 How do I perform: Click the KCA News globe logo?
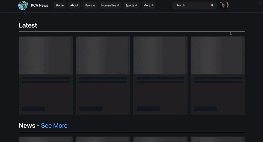click(x=23, y=5)
